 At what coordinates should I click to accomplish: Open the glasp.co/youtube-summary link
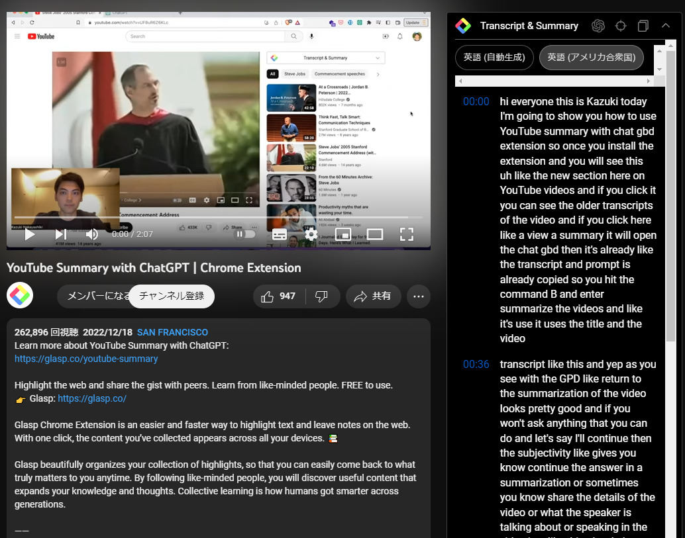[86, 359]
